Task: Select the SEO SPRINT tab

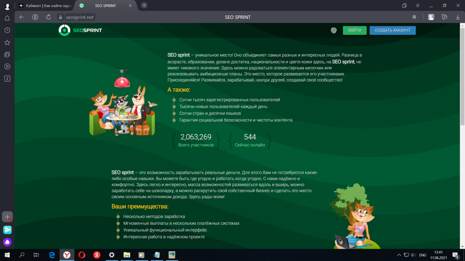Action: (x=105, y=5)
